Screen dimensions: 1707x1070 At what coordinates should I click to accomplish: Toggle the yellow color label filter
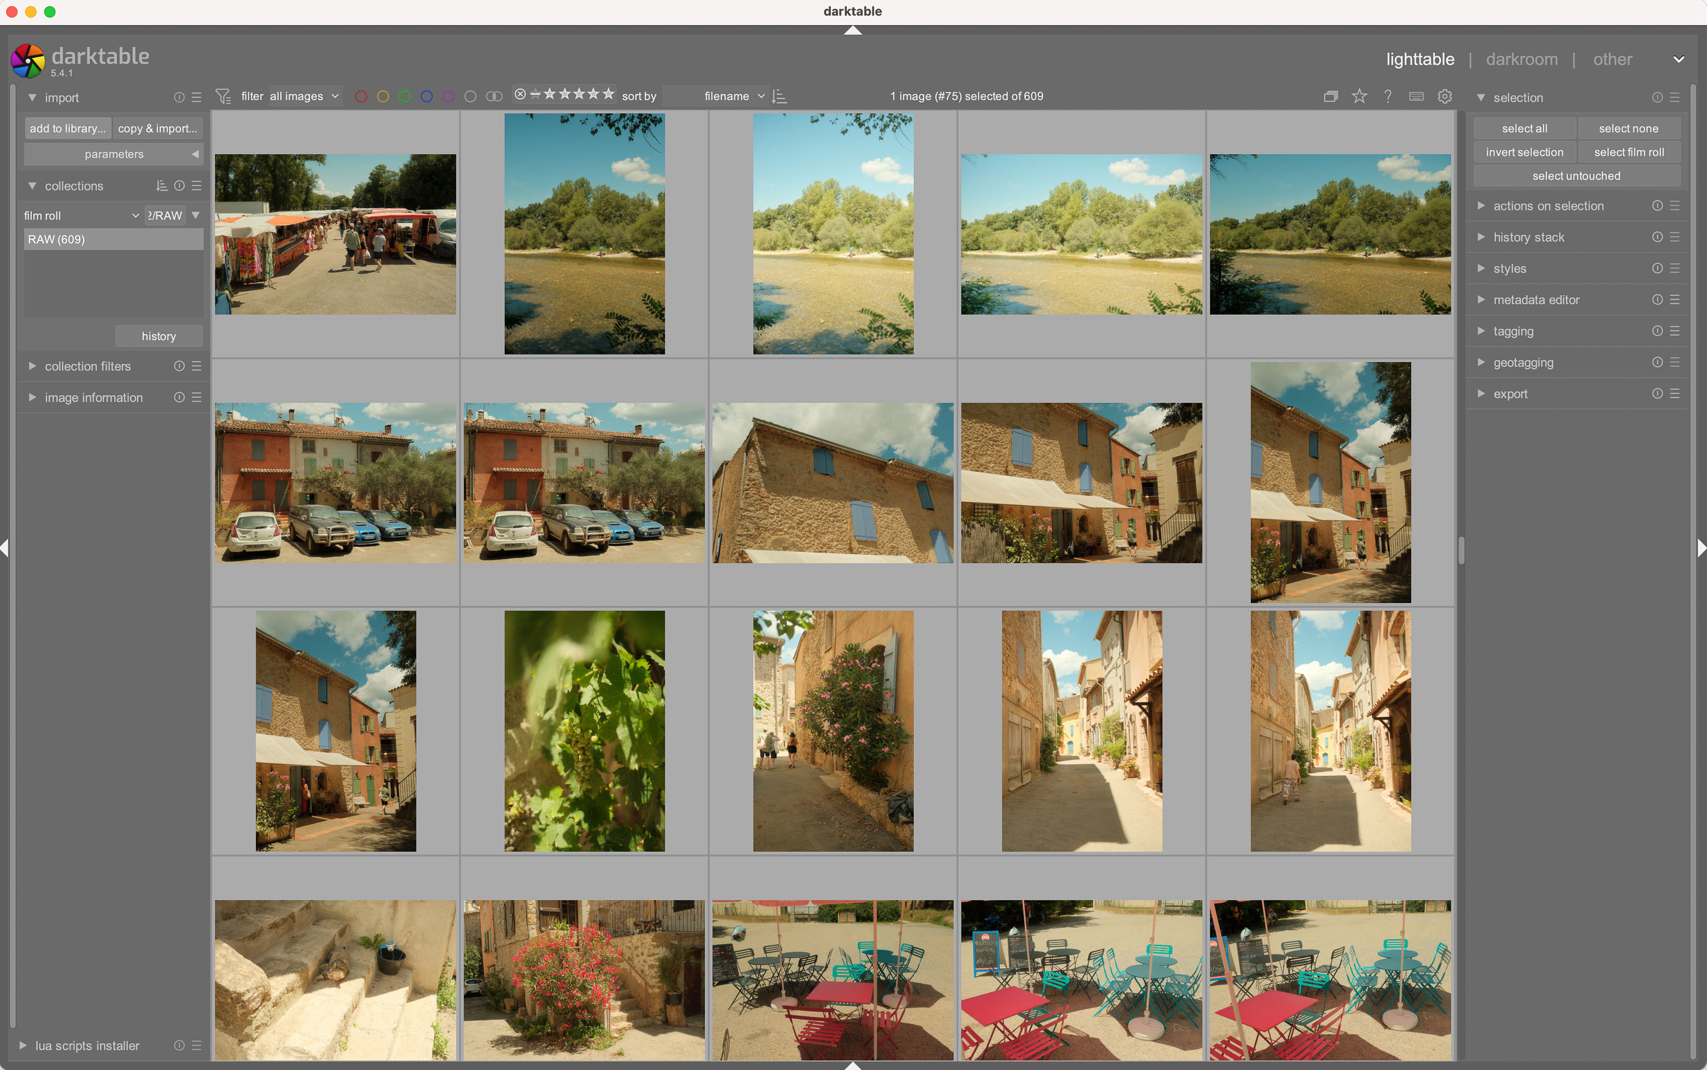[383, 96]
